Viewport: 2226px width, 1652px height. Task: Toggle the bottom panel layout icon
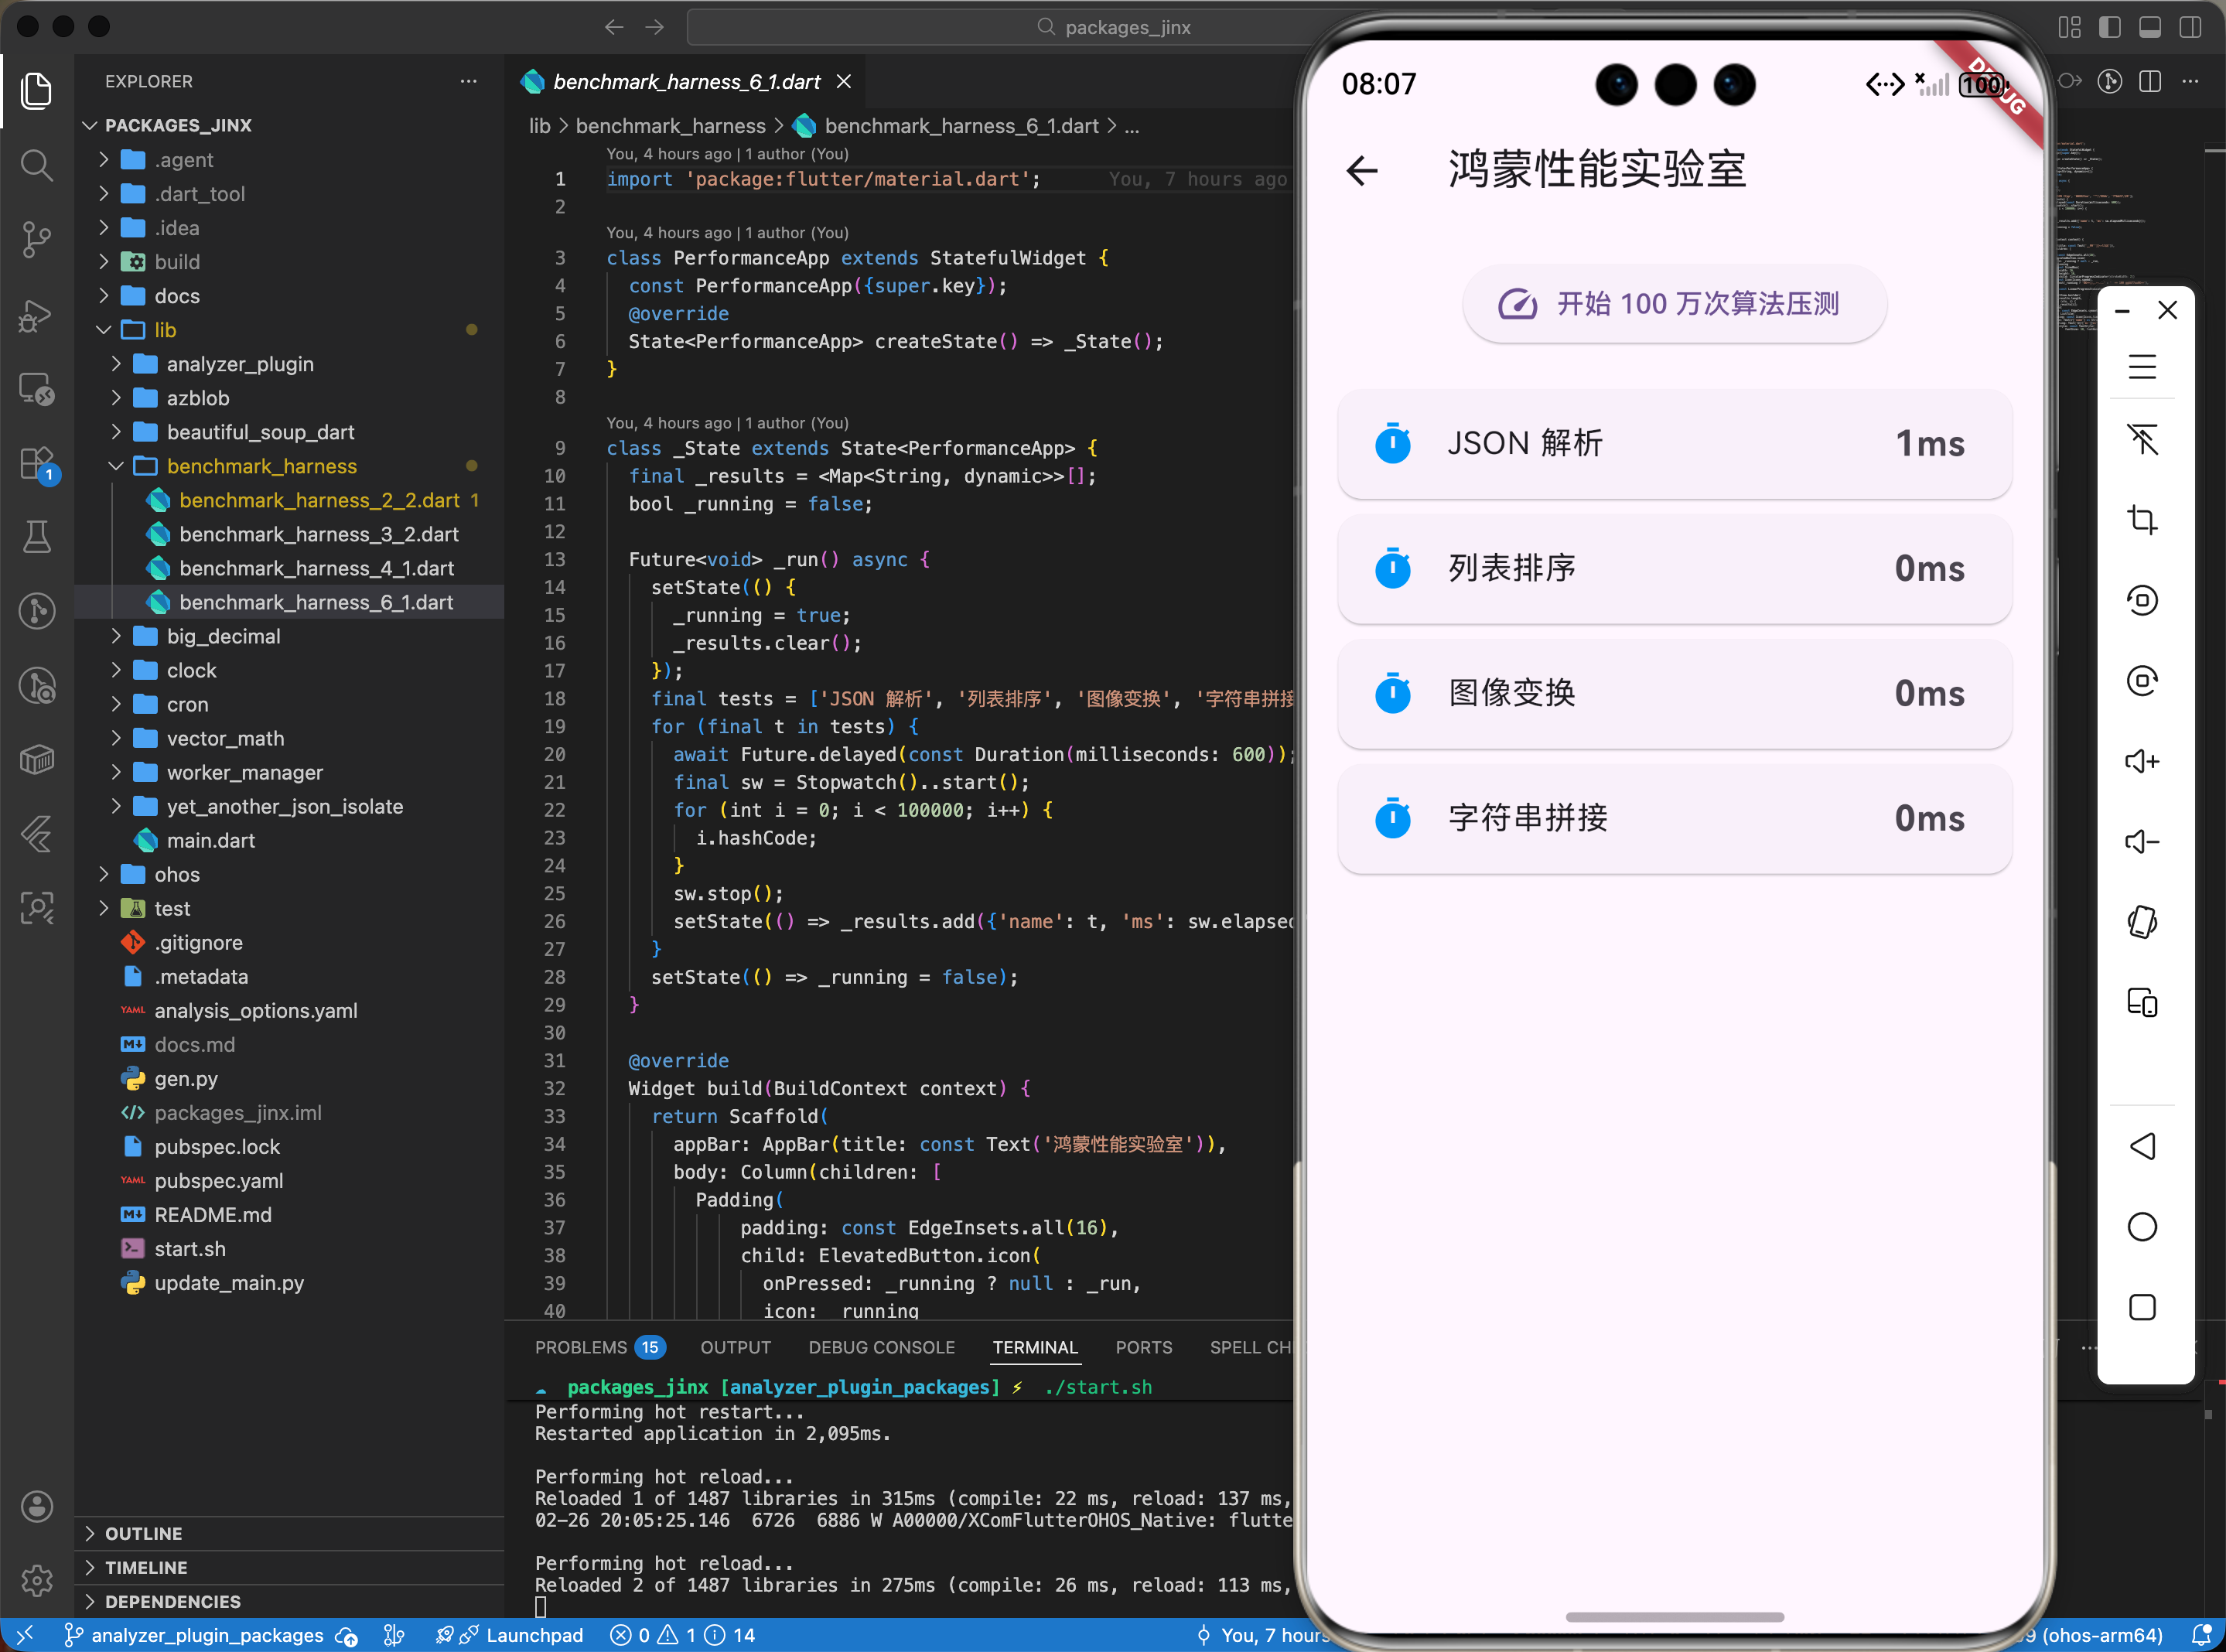2149,27
